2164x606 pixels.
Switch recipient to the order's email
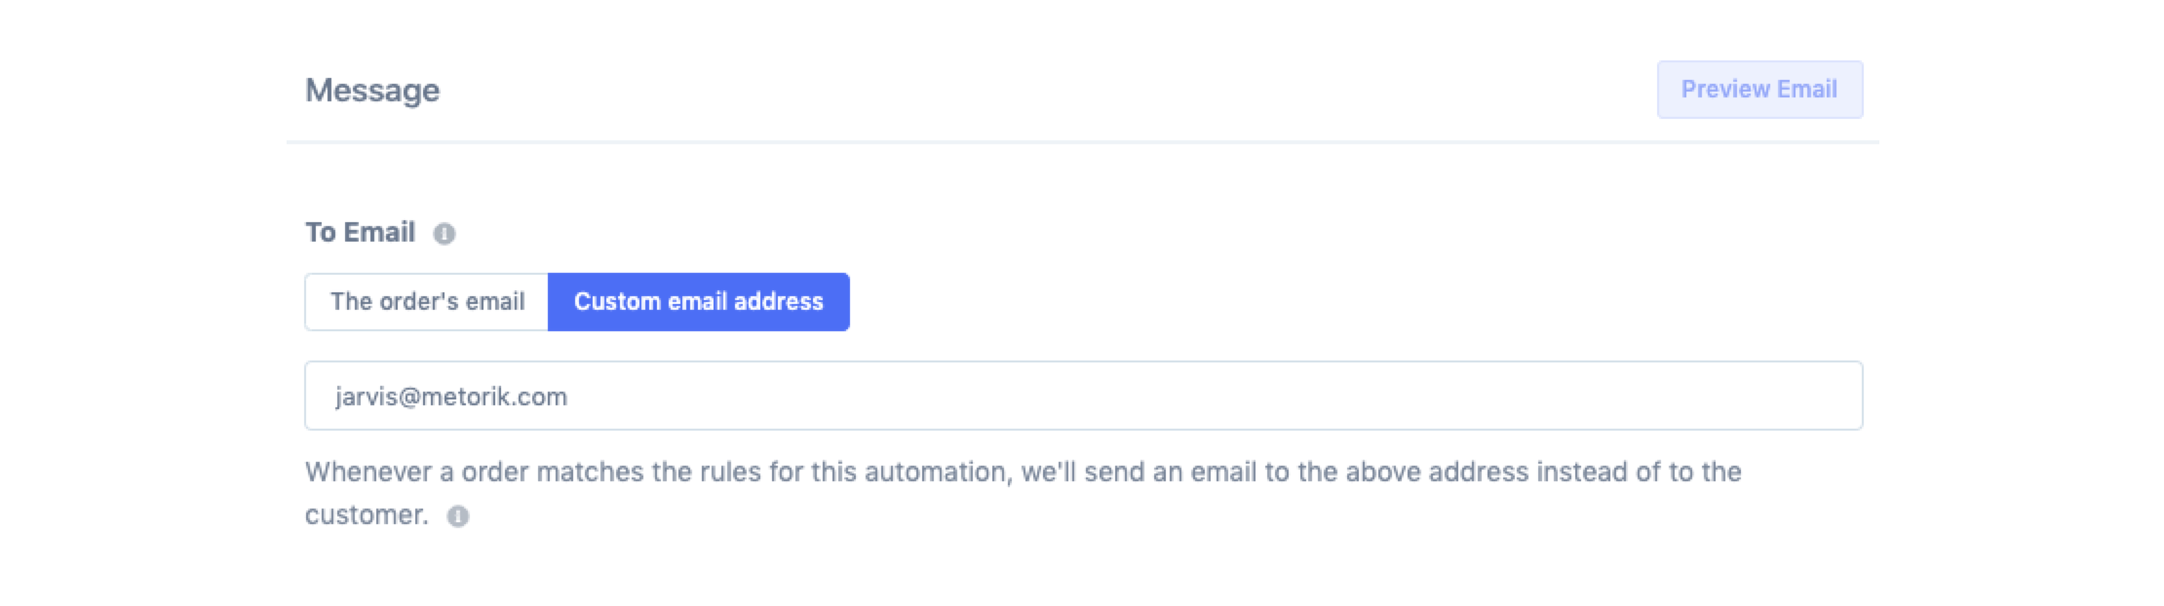click(x=427, y=302)
